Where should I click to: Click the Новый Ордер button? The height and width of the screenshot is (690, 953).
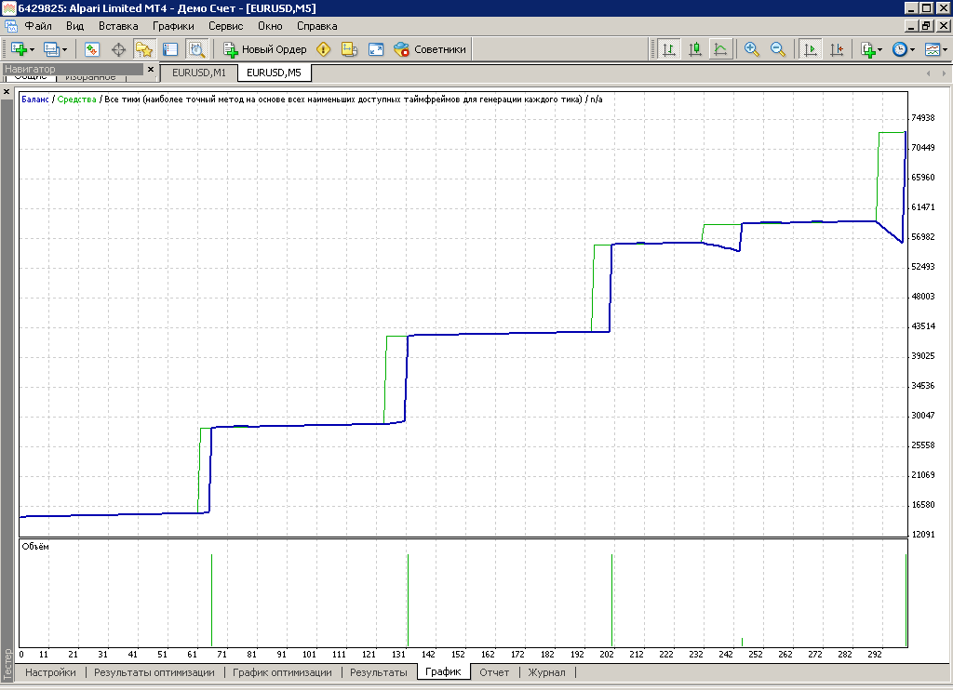coord(264,49)
